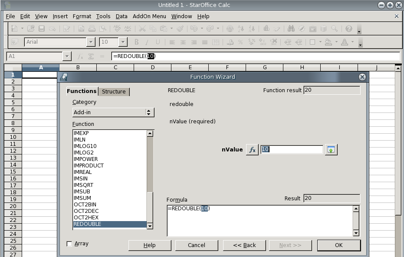Toggle Justified alignment
This screenshot has width=404, height=257.
pos(205,42)
